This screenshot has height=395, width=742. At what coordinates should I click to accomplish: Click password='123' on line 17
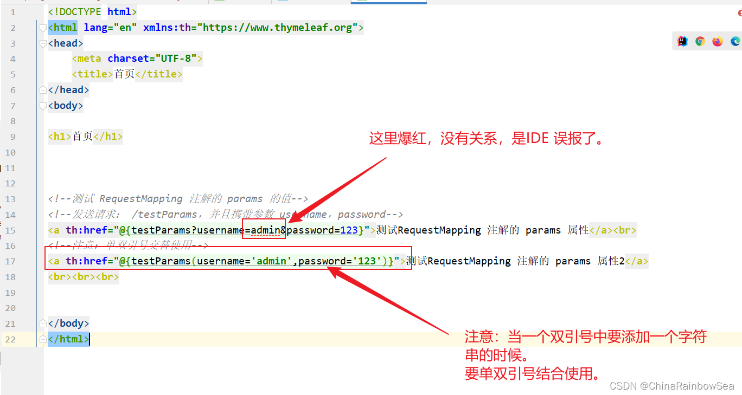(340, 261)
